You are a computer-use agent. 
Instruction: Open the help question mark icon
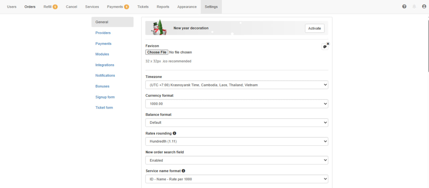(404, 7)
